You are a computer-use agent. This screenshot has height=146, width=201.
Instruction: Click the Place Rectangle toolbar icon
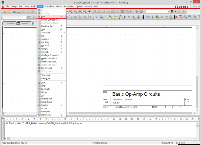190,17
